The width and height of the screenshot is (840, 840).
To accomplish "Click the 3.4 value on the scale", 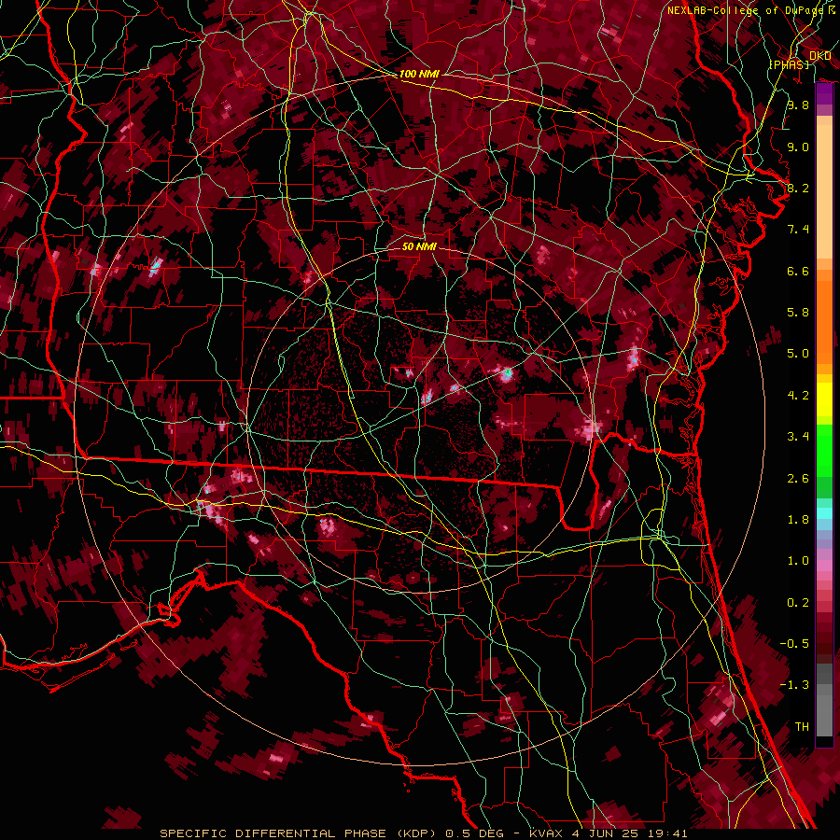I will [798, 437].
